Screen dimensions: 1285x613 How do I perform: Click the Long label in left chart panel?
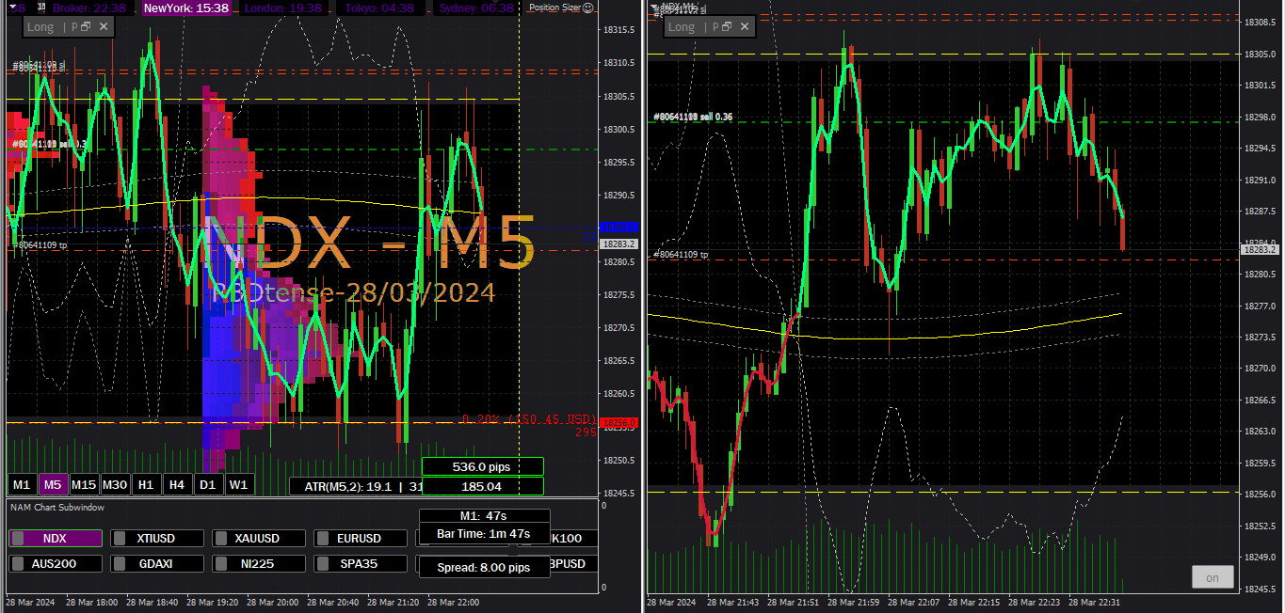[x=40, y=27]
